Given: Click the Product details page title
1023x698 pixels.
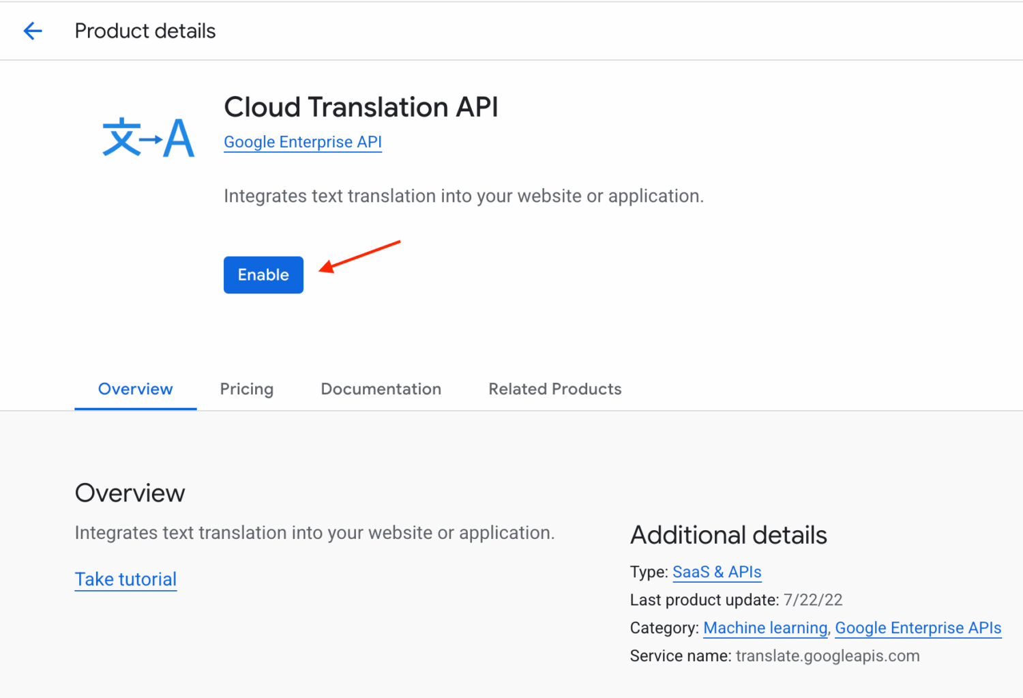Looking at the screenshot, I should [x=145, y=31].
